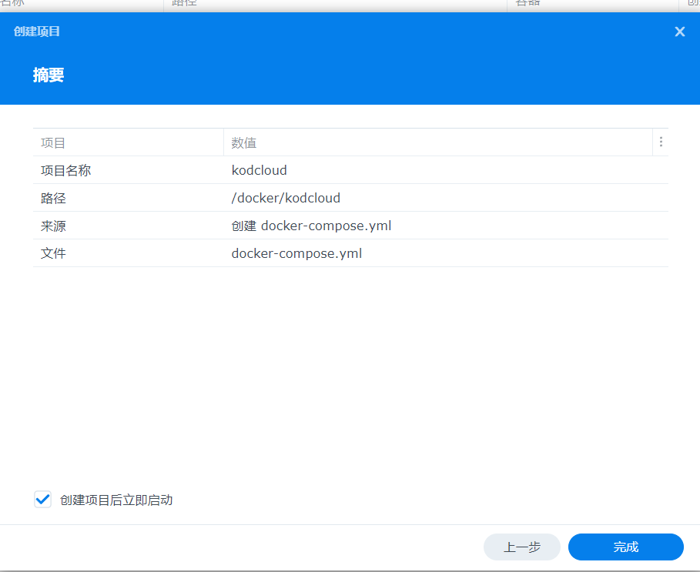Open the table column options menu
Screen dimensions: 700x572
click(661, 142)
